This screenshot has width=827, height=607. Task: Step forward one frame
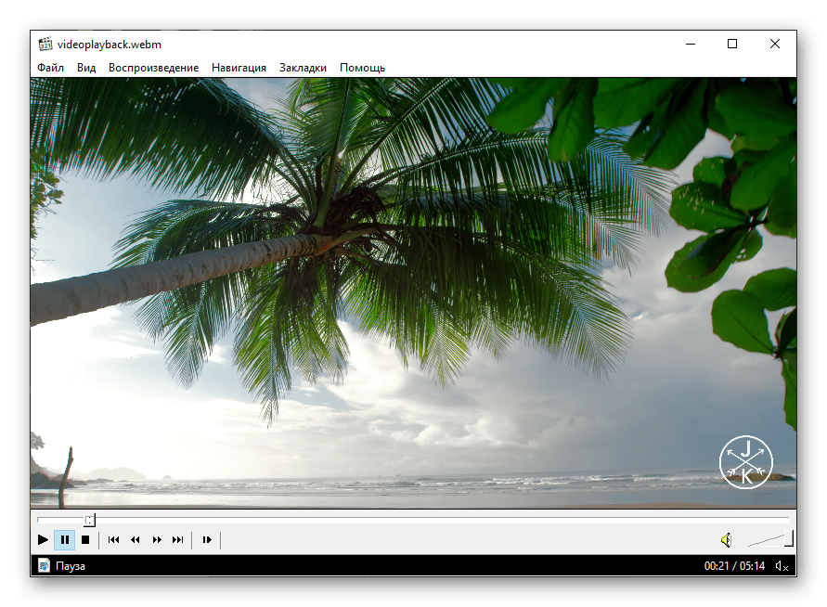(207, 539)
